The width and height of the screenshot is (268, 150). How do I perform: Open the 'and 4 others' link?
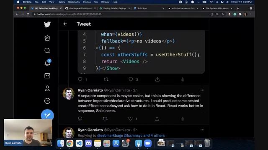154,135
